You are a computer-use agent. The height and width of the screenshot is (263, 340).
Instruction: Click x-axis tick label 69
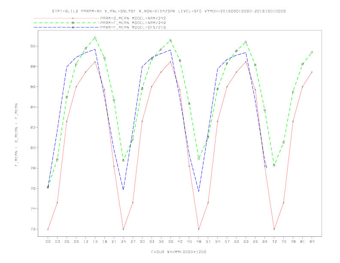pyautogui.click(x=265, y=242)
